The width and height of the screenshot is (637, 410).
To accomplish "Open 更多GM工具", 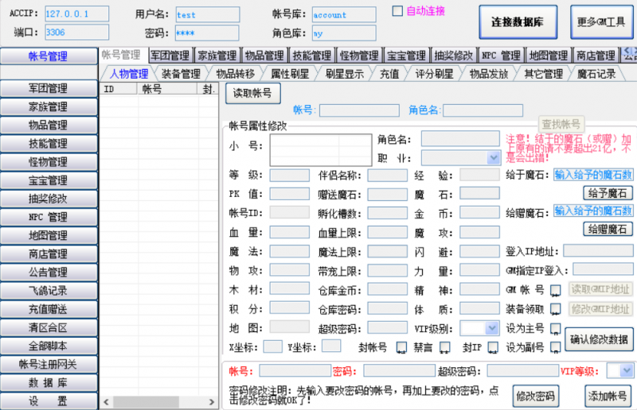I will click(601, 22).
